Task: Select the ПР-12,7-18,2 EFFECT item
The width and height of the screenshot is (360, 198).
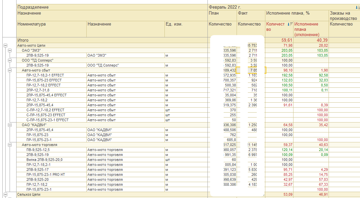Action: coord(43,85)
